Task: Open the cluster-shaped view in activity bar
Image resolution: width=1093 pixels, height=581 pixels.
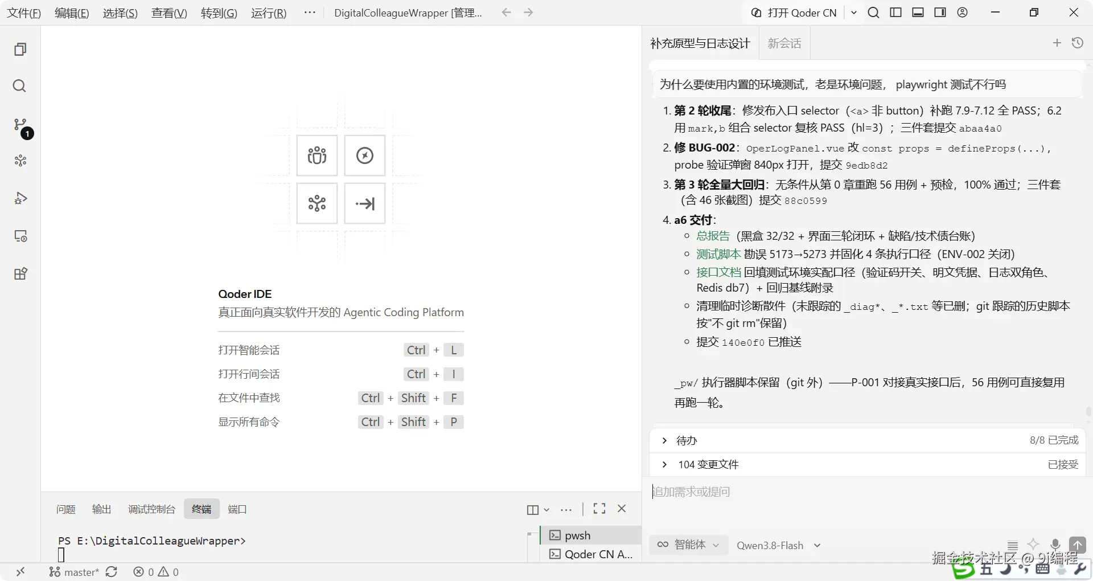Action: [x=20, y=161]
